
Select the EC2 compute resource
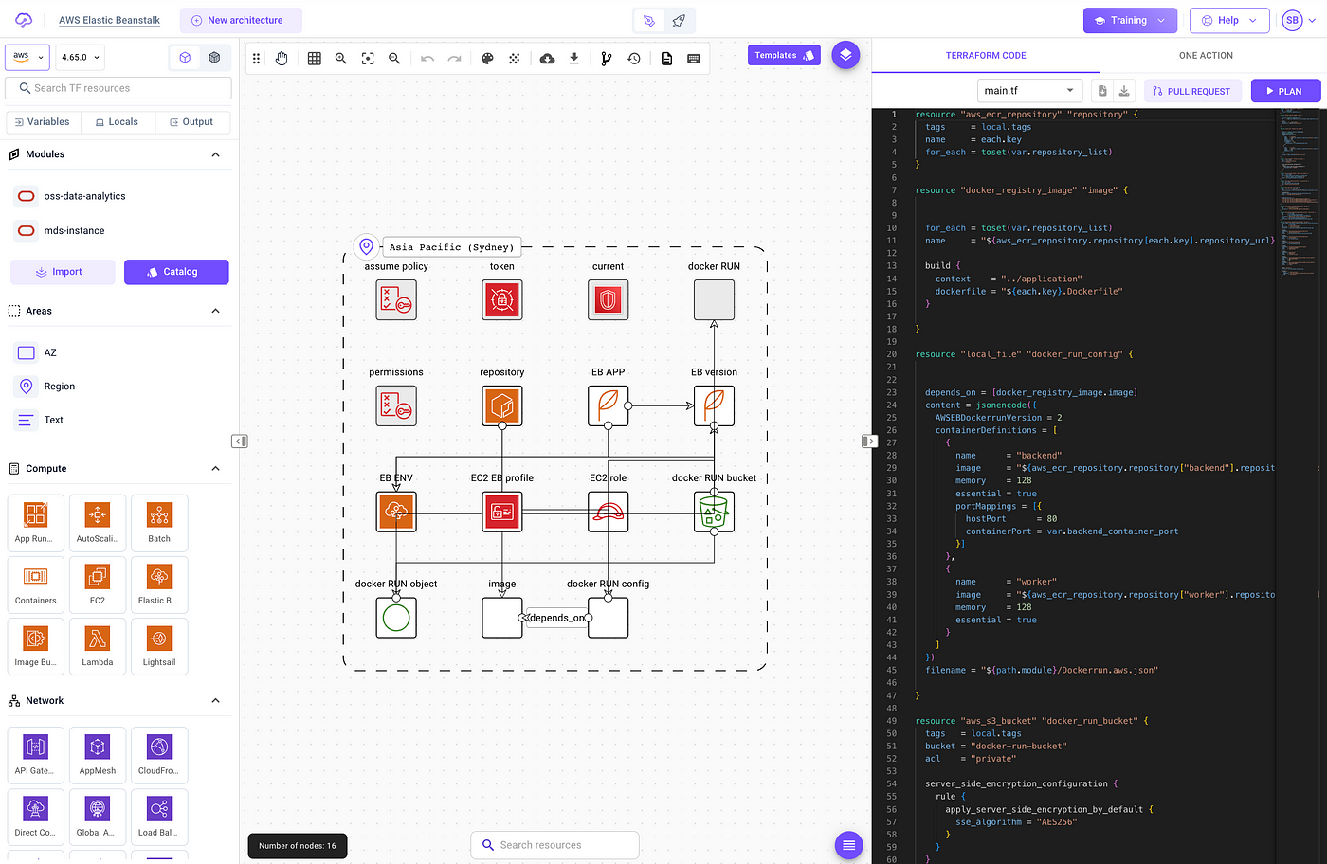pos(98,584)
